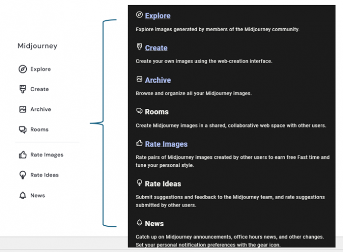Click the Archive picture icon in sidebar
Image resolution: width=343 pixels, height=252 pixels.
pos(23,109)
